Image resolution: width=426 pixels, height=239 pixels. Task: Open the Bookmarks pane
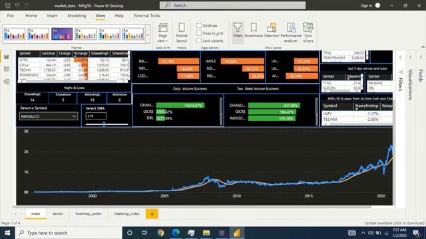(254, 31)
